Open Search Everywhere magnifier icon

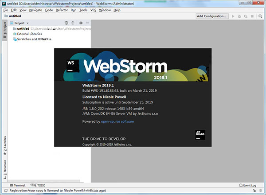point(260,16)
